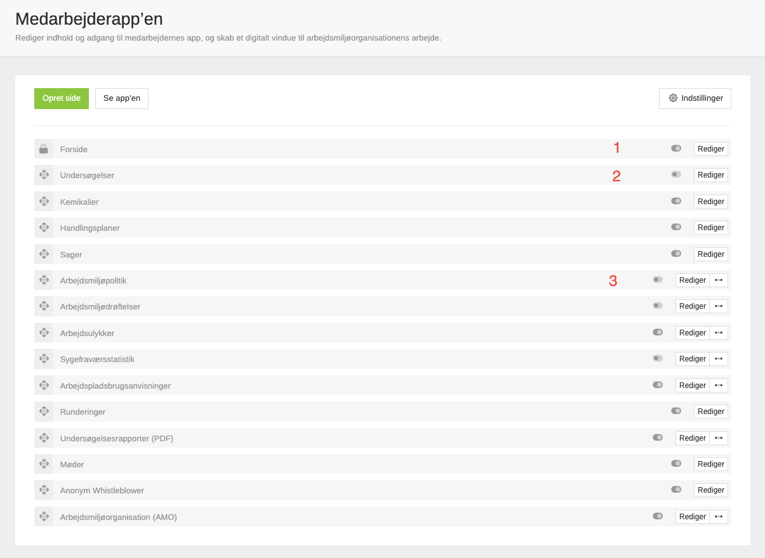The width and height of the screenshot is (765, 558).
Task: Click Rediger for Arbejdsmiljøpolitik
Action: pyautogui.click(x=693, y=280)
